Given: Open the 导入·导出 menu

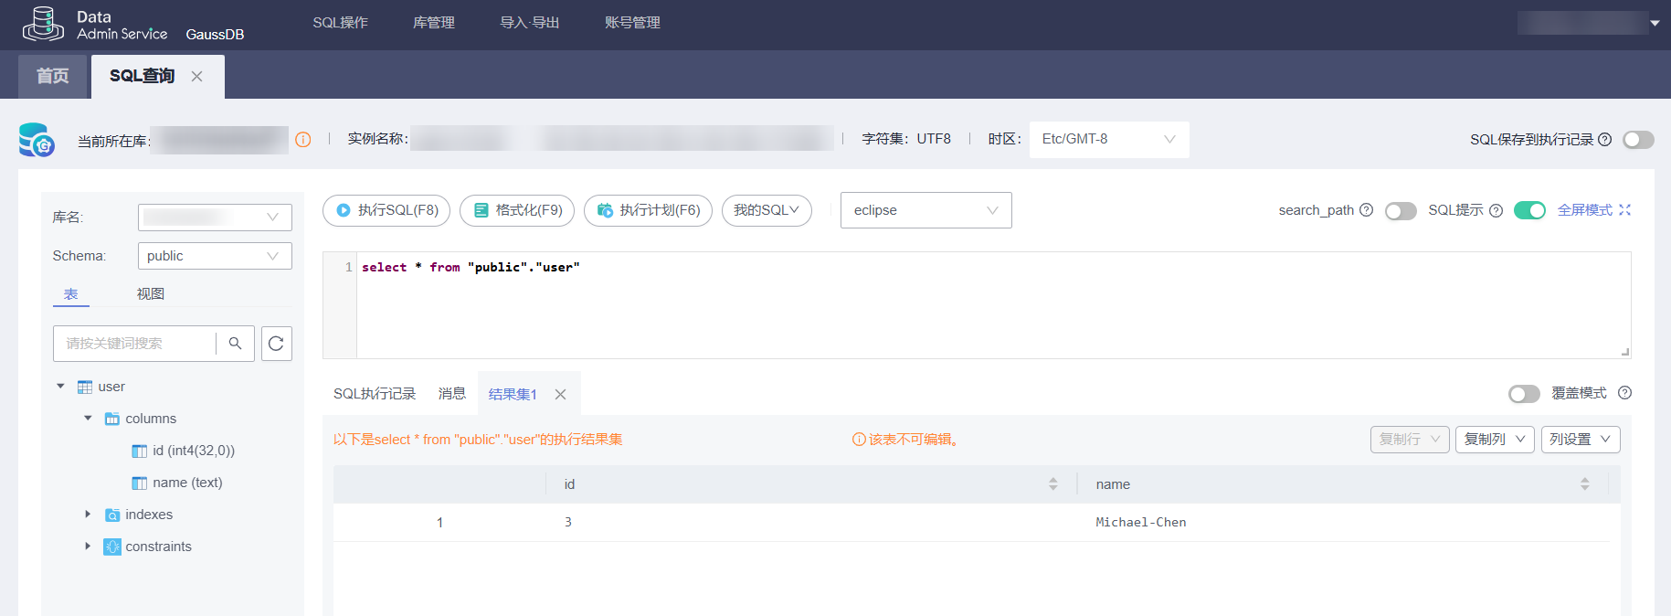Looking at the screenshot, I should point(530,23).
